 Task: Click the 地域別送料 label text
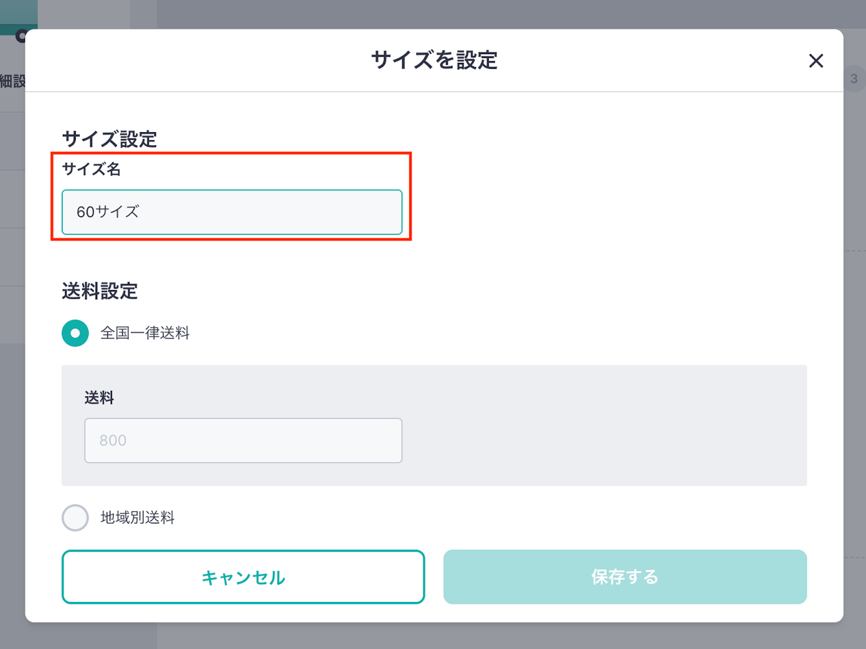137,518
